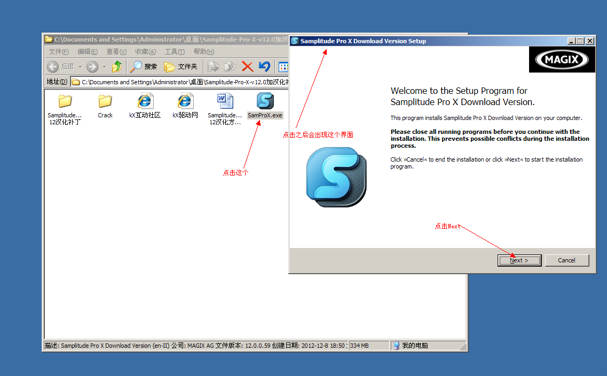Click the Move To folder toolbar icon
The image size is (607, 376).
[x=213, y=67]
